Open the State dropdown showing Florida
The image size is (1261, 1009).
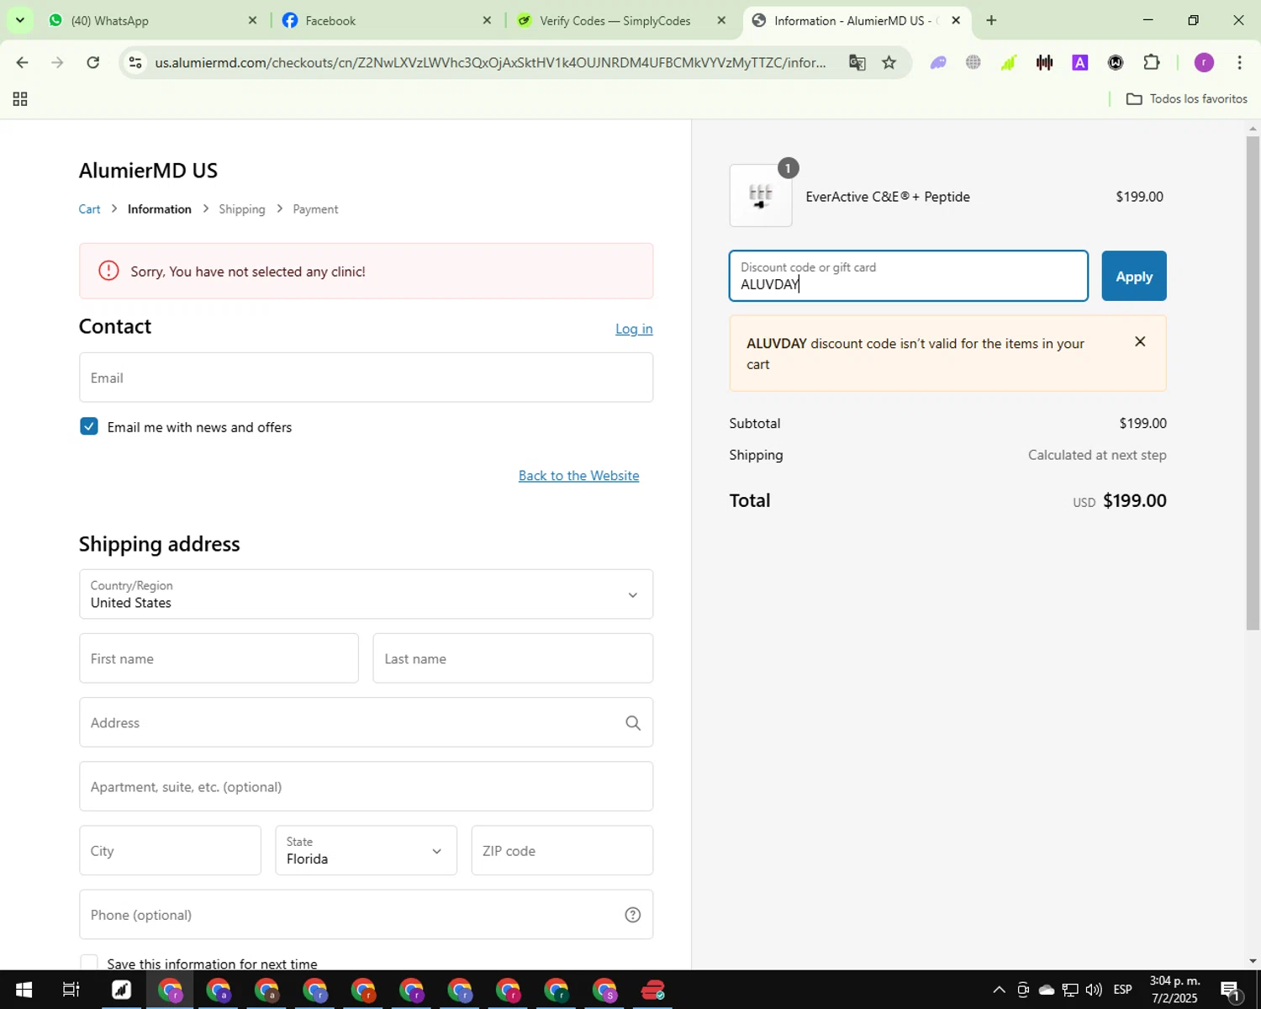tap(366, 850)
